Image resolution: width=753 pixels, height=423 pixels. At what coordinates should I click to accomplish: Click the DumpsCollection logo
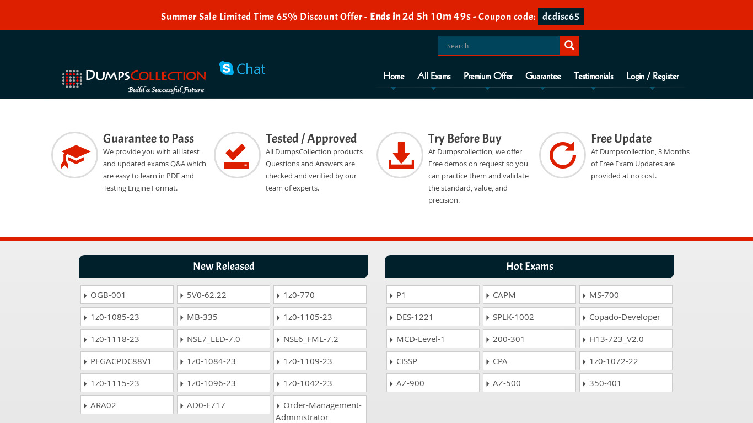pos(134,80)
